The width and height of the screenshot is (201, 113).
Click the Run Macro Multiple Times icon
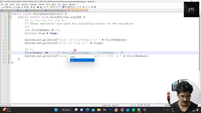92,7
